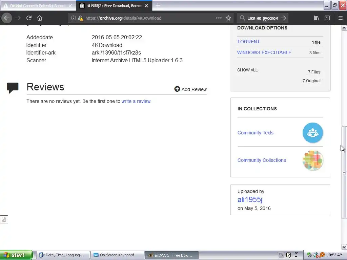Click the taskbar clock showing 10:53 AM
Screen dimensions: 347x260
tap(334, 255)
